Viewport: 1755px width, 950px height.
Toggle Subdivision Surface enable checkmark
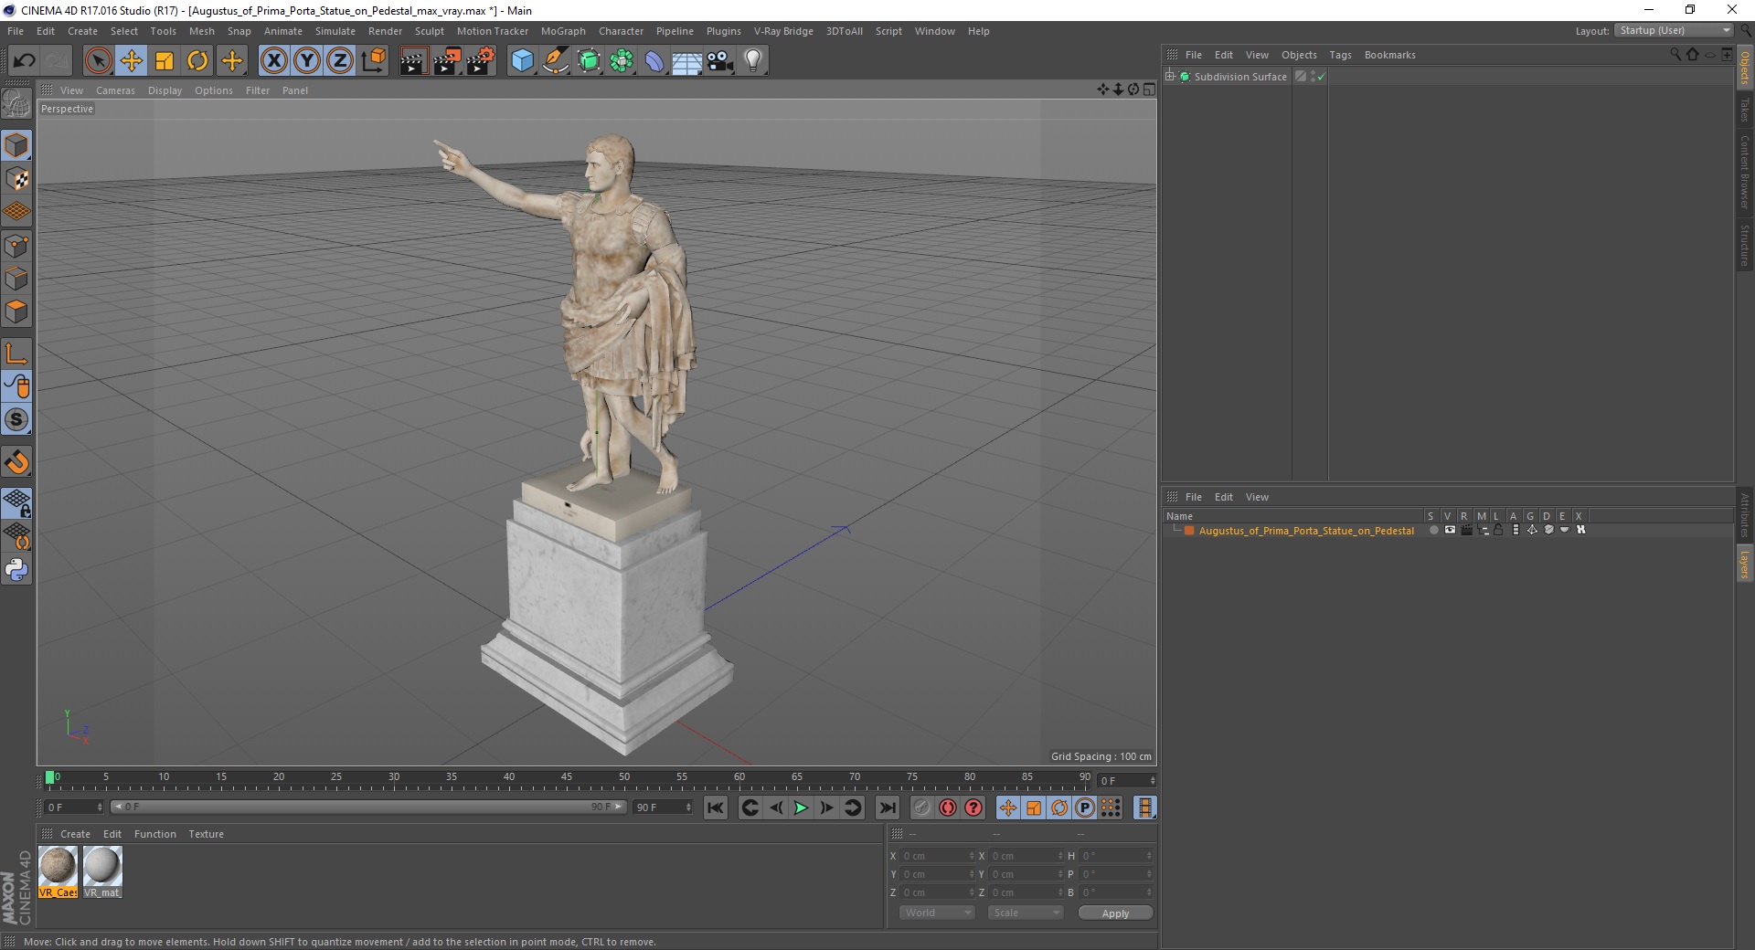pos(1321,77)
